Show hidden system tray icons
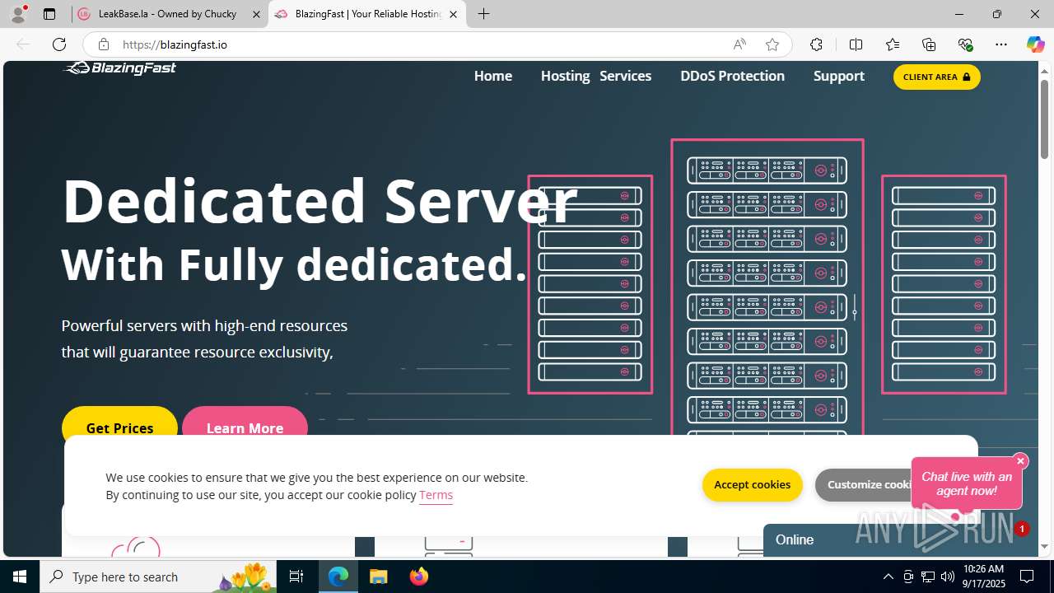 coord(888,577)
